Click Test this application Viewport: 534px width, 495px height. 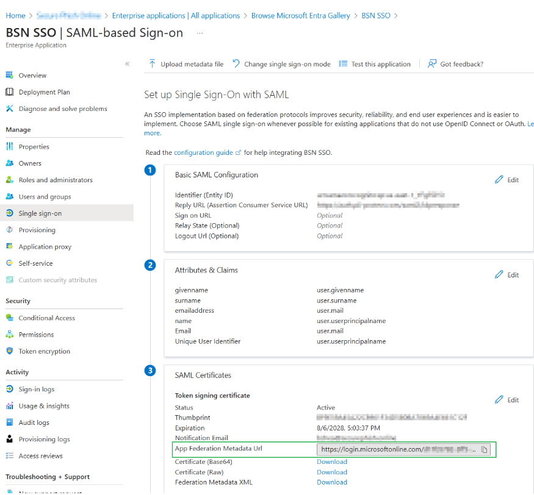pyautogui.click(x=375, y=64)
